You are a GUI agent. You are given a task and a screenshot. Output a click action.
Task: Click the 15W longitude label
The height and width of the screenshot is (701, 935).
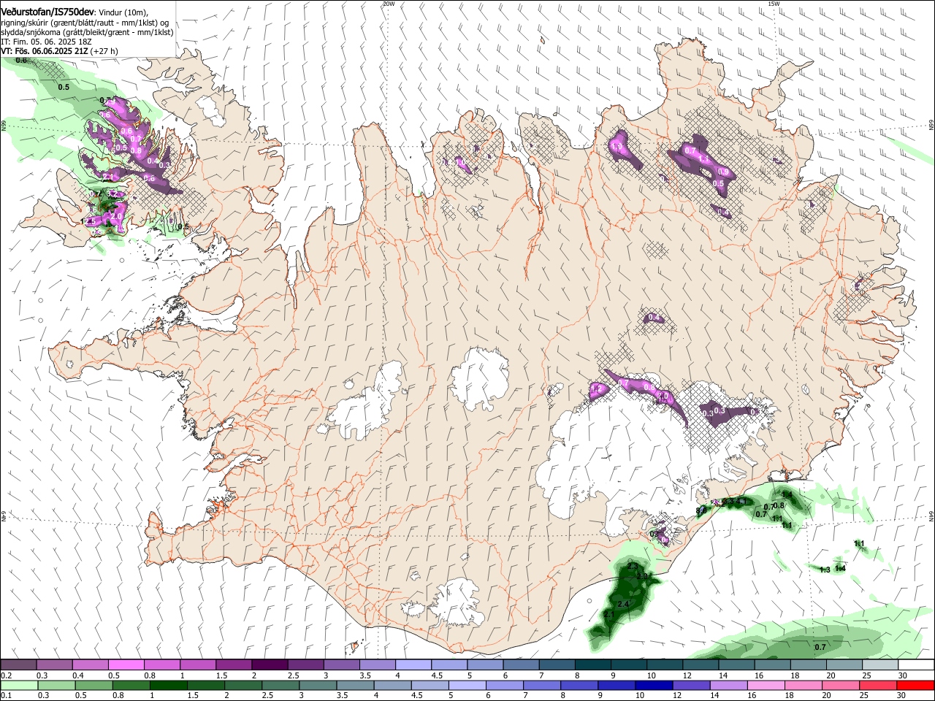click(x=774, y=4)
